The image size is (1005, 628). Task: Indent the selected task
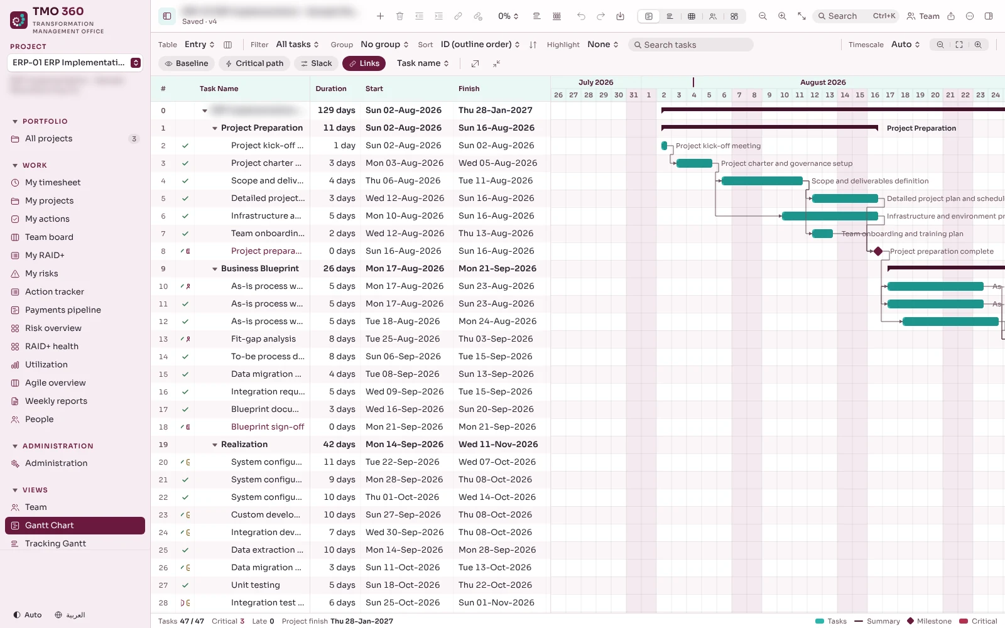click(438, 16)
